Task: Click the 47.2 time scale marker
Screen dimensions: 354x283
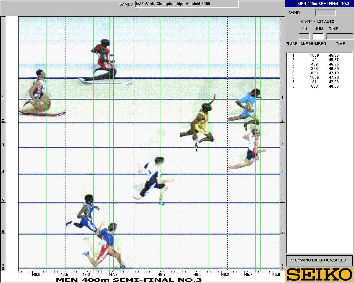Action: pyautogui.click(x=113, y=274)
